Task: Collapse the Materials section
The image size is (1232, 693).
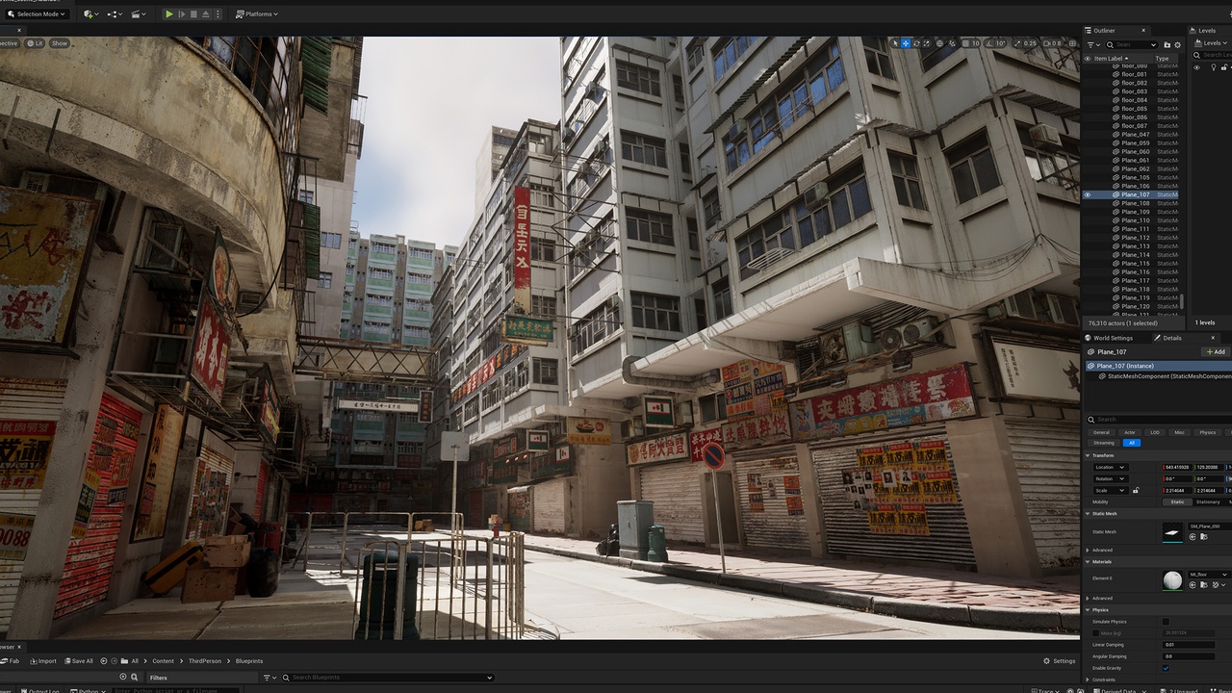Action: pos(1102,562)
